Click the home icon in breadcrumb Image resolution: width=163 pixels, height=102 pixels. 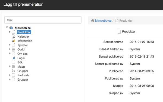coord(93,20)
